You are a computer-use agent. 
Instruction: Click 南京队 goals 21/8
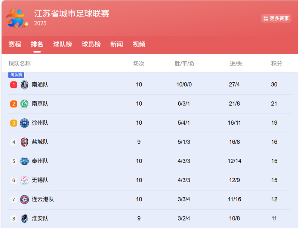234,103
